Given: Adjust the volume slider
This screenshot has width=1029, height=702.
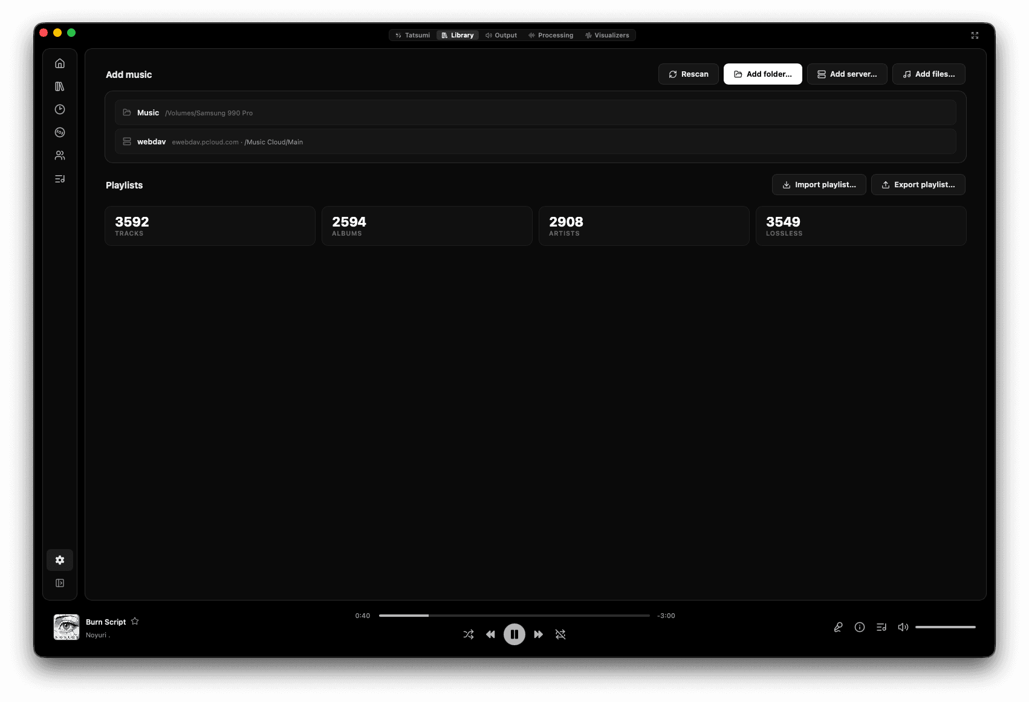Looking at the screenshot, I should pyautogui.click(x=946, y=627).
